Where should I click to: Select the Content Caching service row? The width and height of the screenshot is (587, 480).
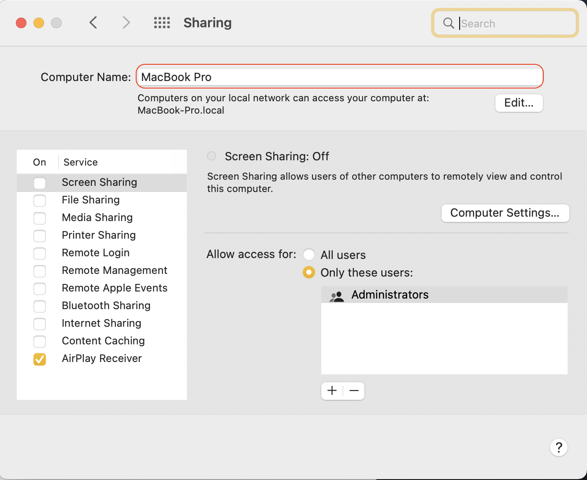pos(103,341)
